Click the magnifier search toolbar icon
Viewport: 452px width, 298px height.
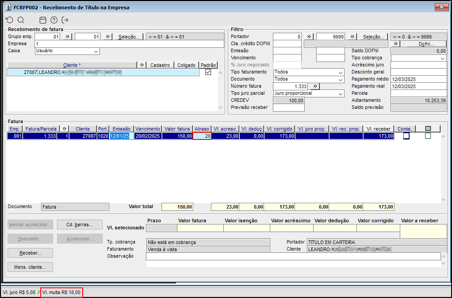[x=21, y=20]
